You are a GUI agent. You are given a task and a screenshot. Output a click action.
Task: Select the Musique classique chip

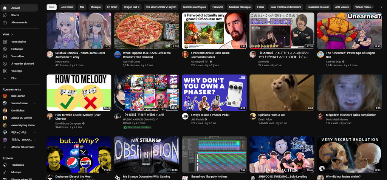(x=240, y=7)
